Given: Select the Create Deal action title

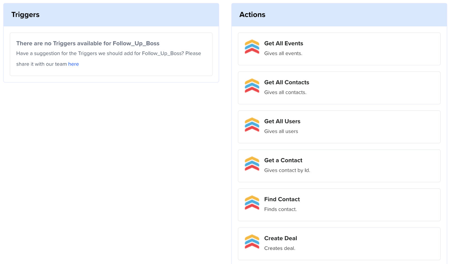Looking at the screenshot, I should tap(280, 238).
